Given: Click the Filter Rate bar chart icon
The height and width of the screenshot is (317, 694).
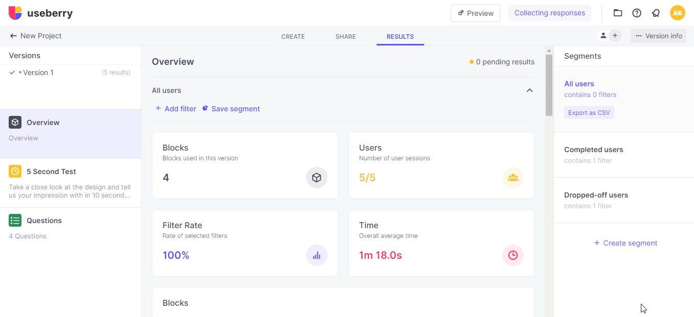Looking at the screenshot, I should coord(317,255).
